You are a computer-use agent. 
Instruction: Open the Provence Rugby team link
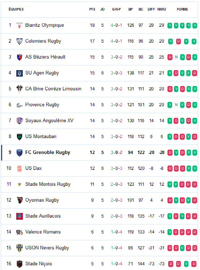coord(42,105)
